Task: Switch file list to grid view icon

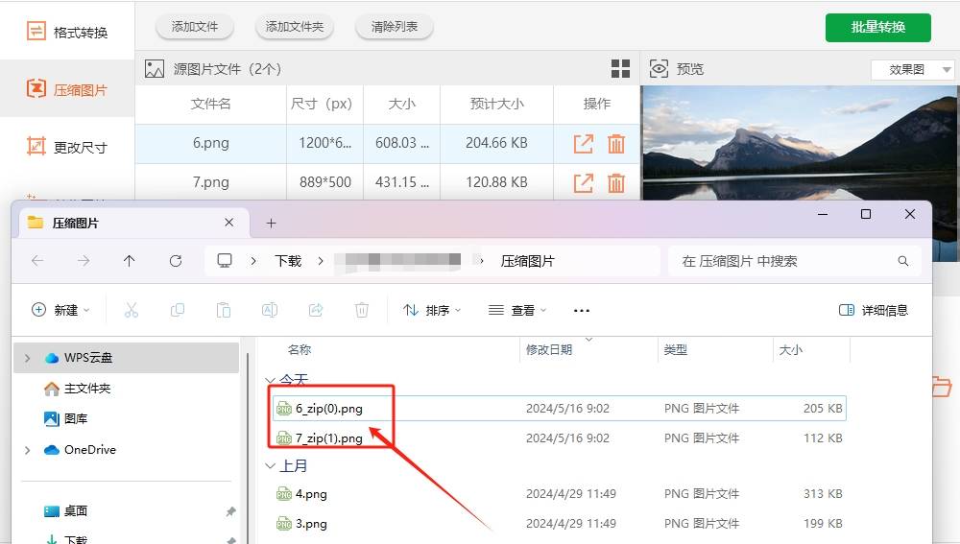Action: pyautogui.click(x=620, y=68)
